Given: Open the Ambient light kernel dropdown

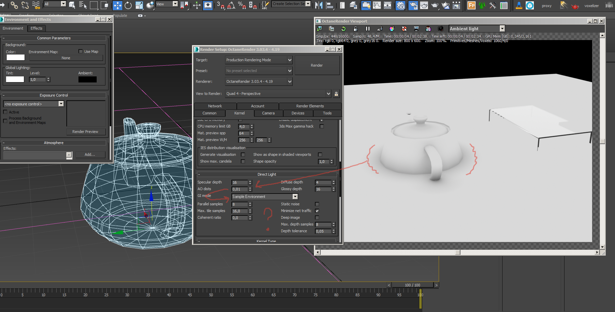Looking at the screenshot, I should (477, 29).
